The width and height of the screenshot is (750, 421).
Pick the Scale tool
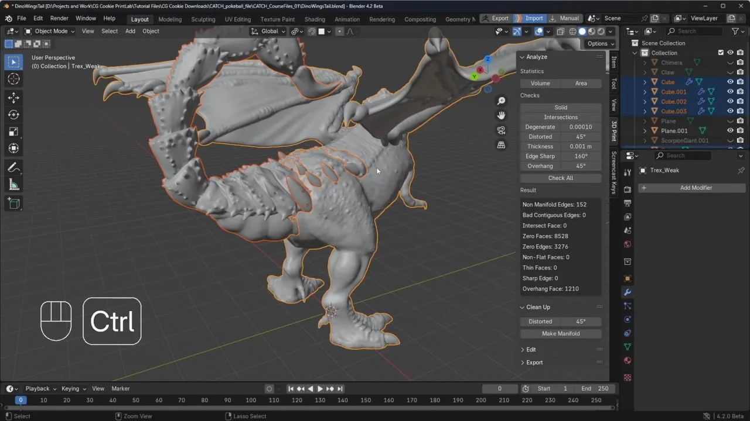13,132
